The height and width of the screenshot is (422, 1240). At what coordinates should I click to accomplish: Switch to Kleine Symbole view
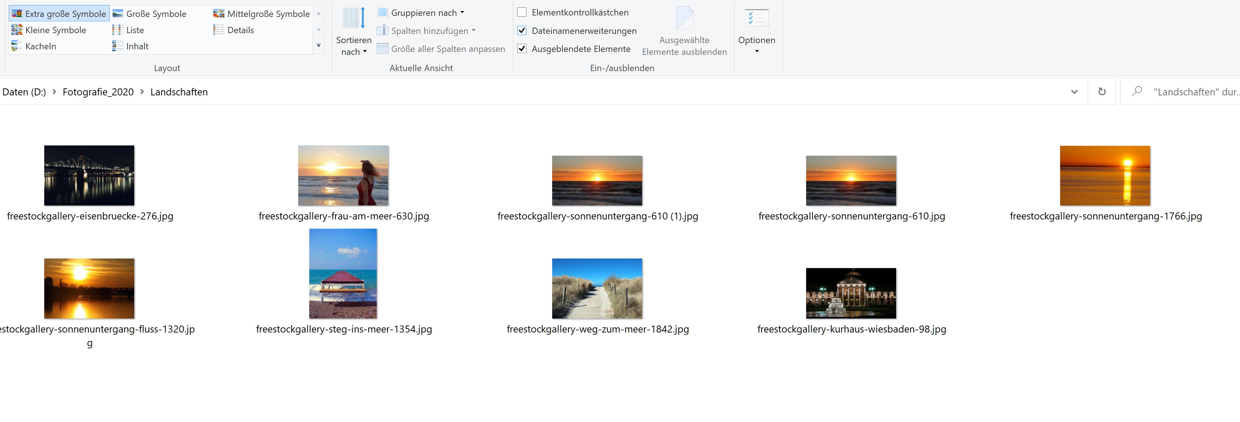click(x=49, y=30)
